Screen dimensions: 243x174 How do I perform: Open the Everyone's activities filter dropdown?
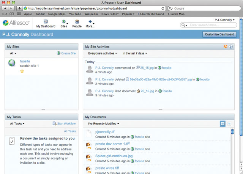click(103, 53)
